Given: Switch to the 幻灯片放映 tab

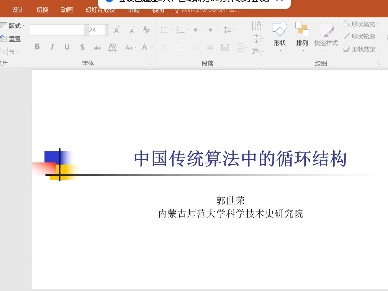Looking at the screenshot, I should click(100, 10).
